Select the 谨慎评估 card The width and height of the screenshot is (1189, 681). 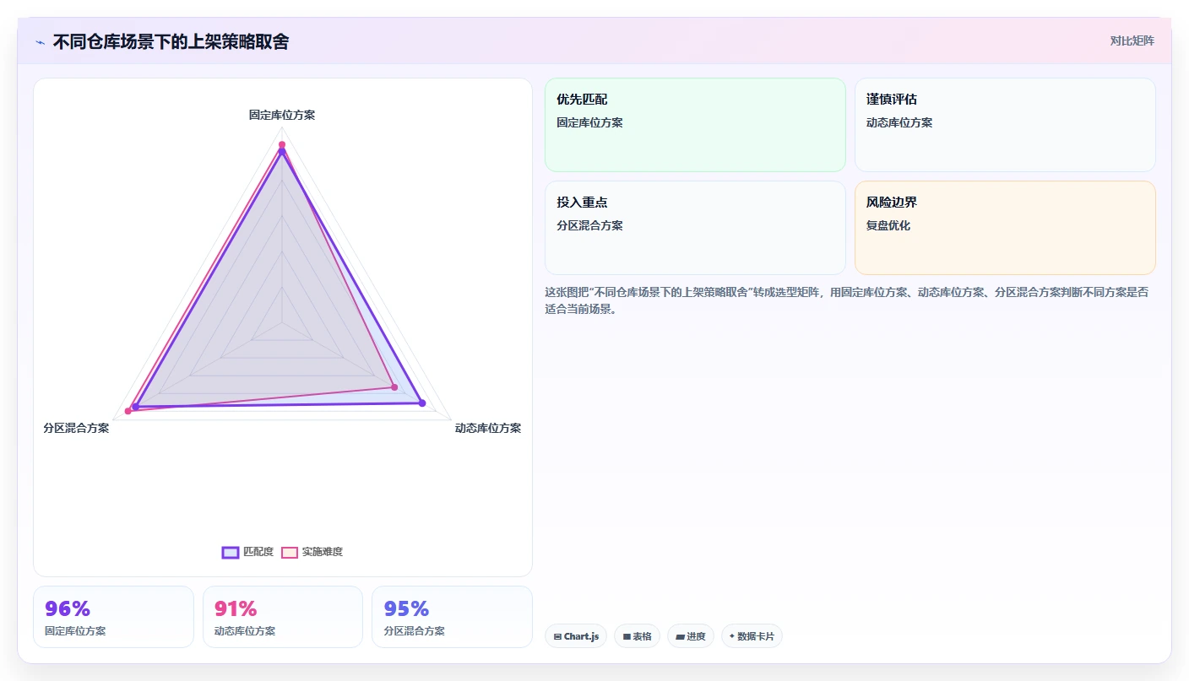click(1005, 125)
